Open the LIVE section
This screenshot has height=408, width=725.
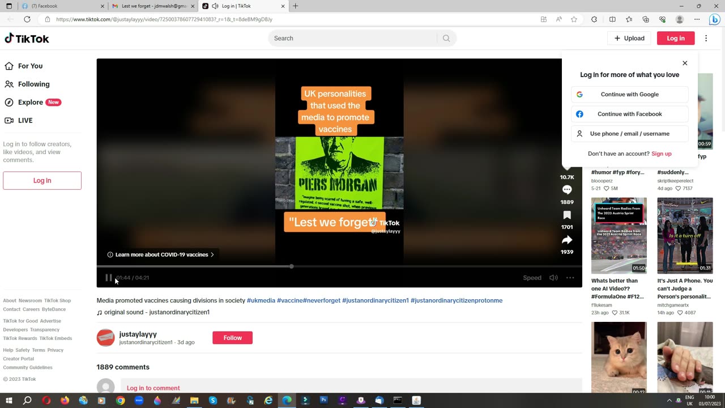point(19,120)
